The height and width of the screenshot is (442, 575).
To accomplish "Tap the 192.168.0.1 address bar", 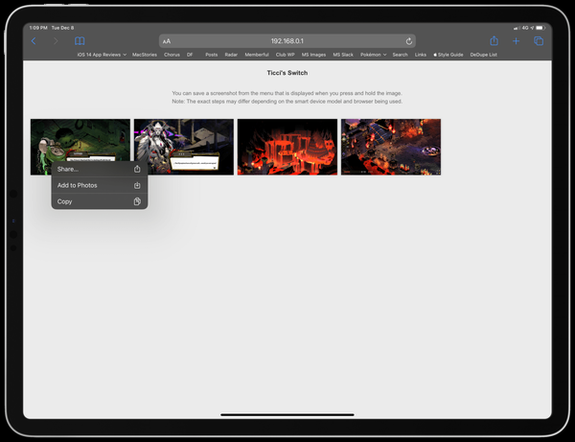I will (x=287, y=41).
